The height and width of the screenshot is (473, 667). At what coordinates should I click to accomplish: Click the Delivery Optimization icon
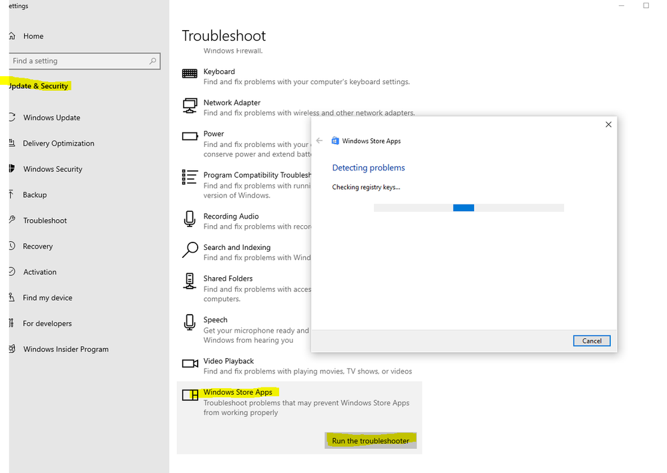click(12, 143)
